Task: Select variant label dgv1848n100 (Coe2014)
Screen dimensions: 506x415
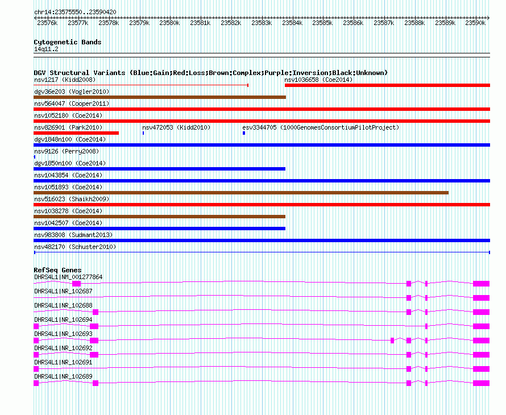Action: click(x=70, y=139)
